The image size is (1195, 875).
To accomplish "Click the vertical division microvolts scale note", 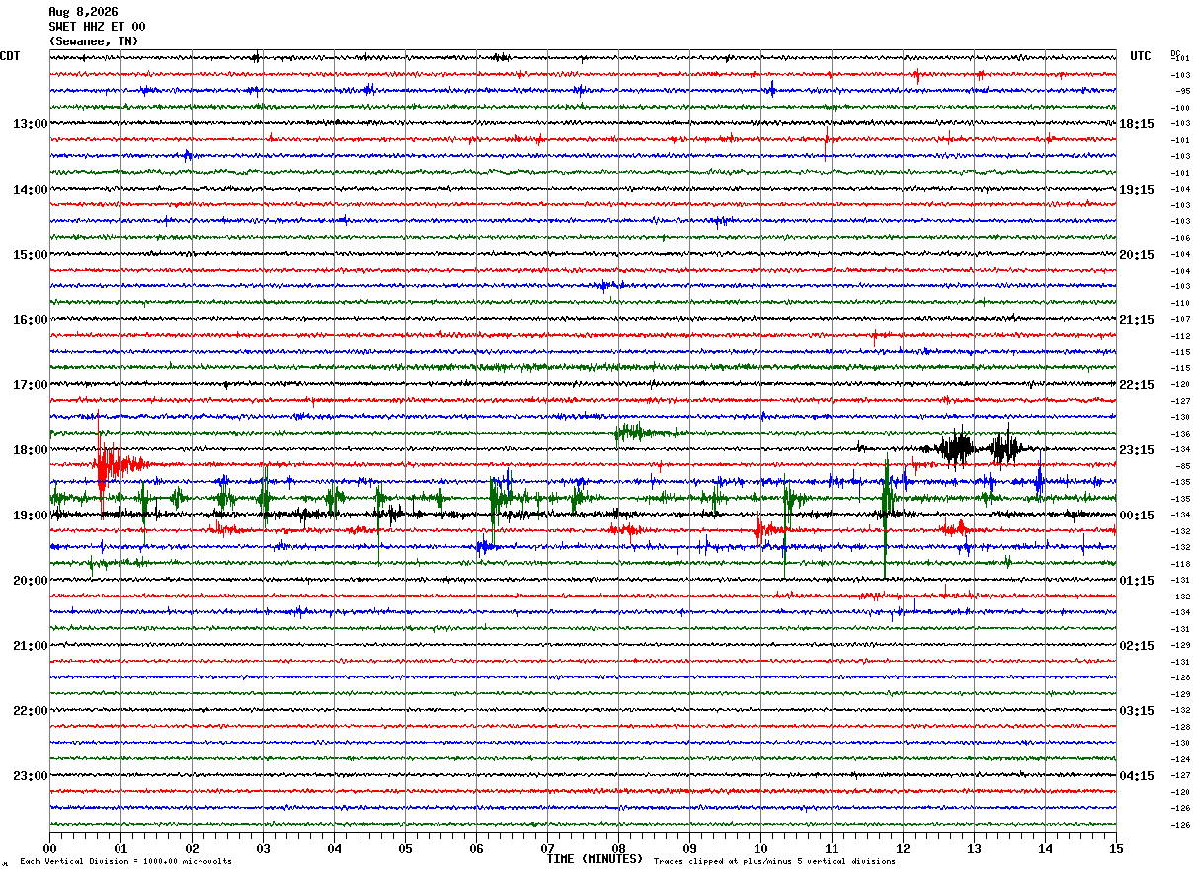I will coord(125,862).
